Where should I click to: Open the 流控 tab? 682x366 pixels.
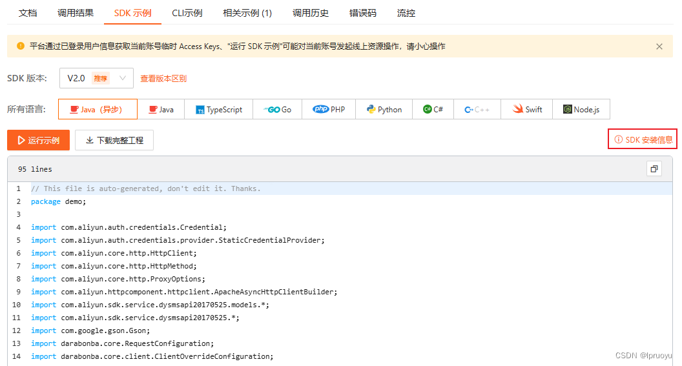coord(406,13)
